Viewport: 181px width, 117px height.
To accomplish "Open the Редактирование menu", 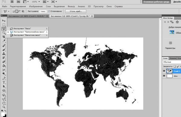I will click(18, 6).
